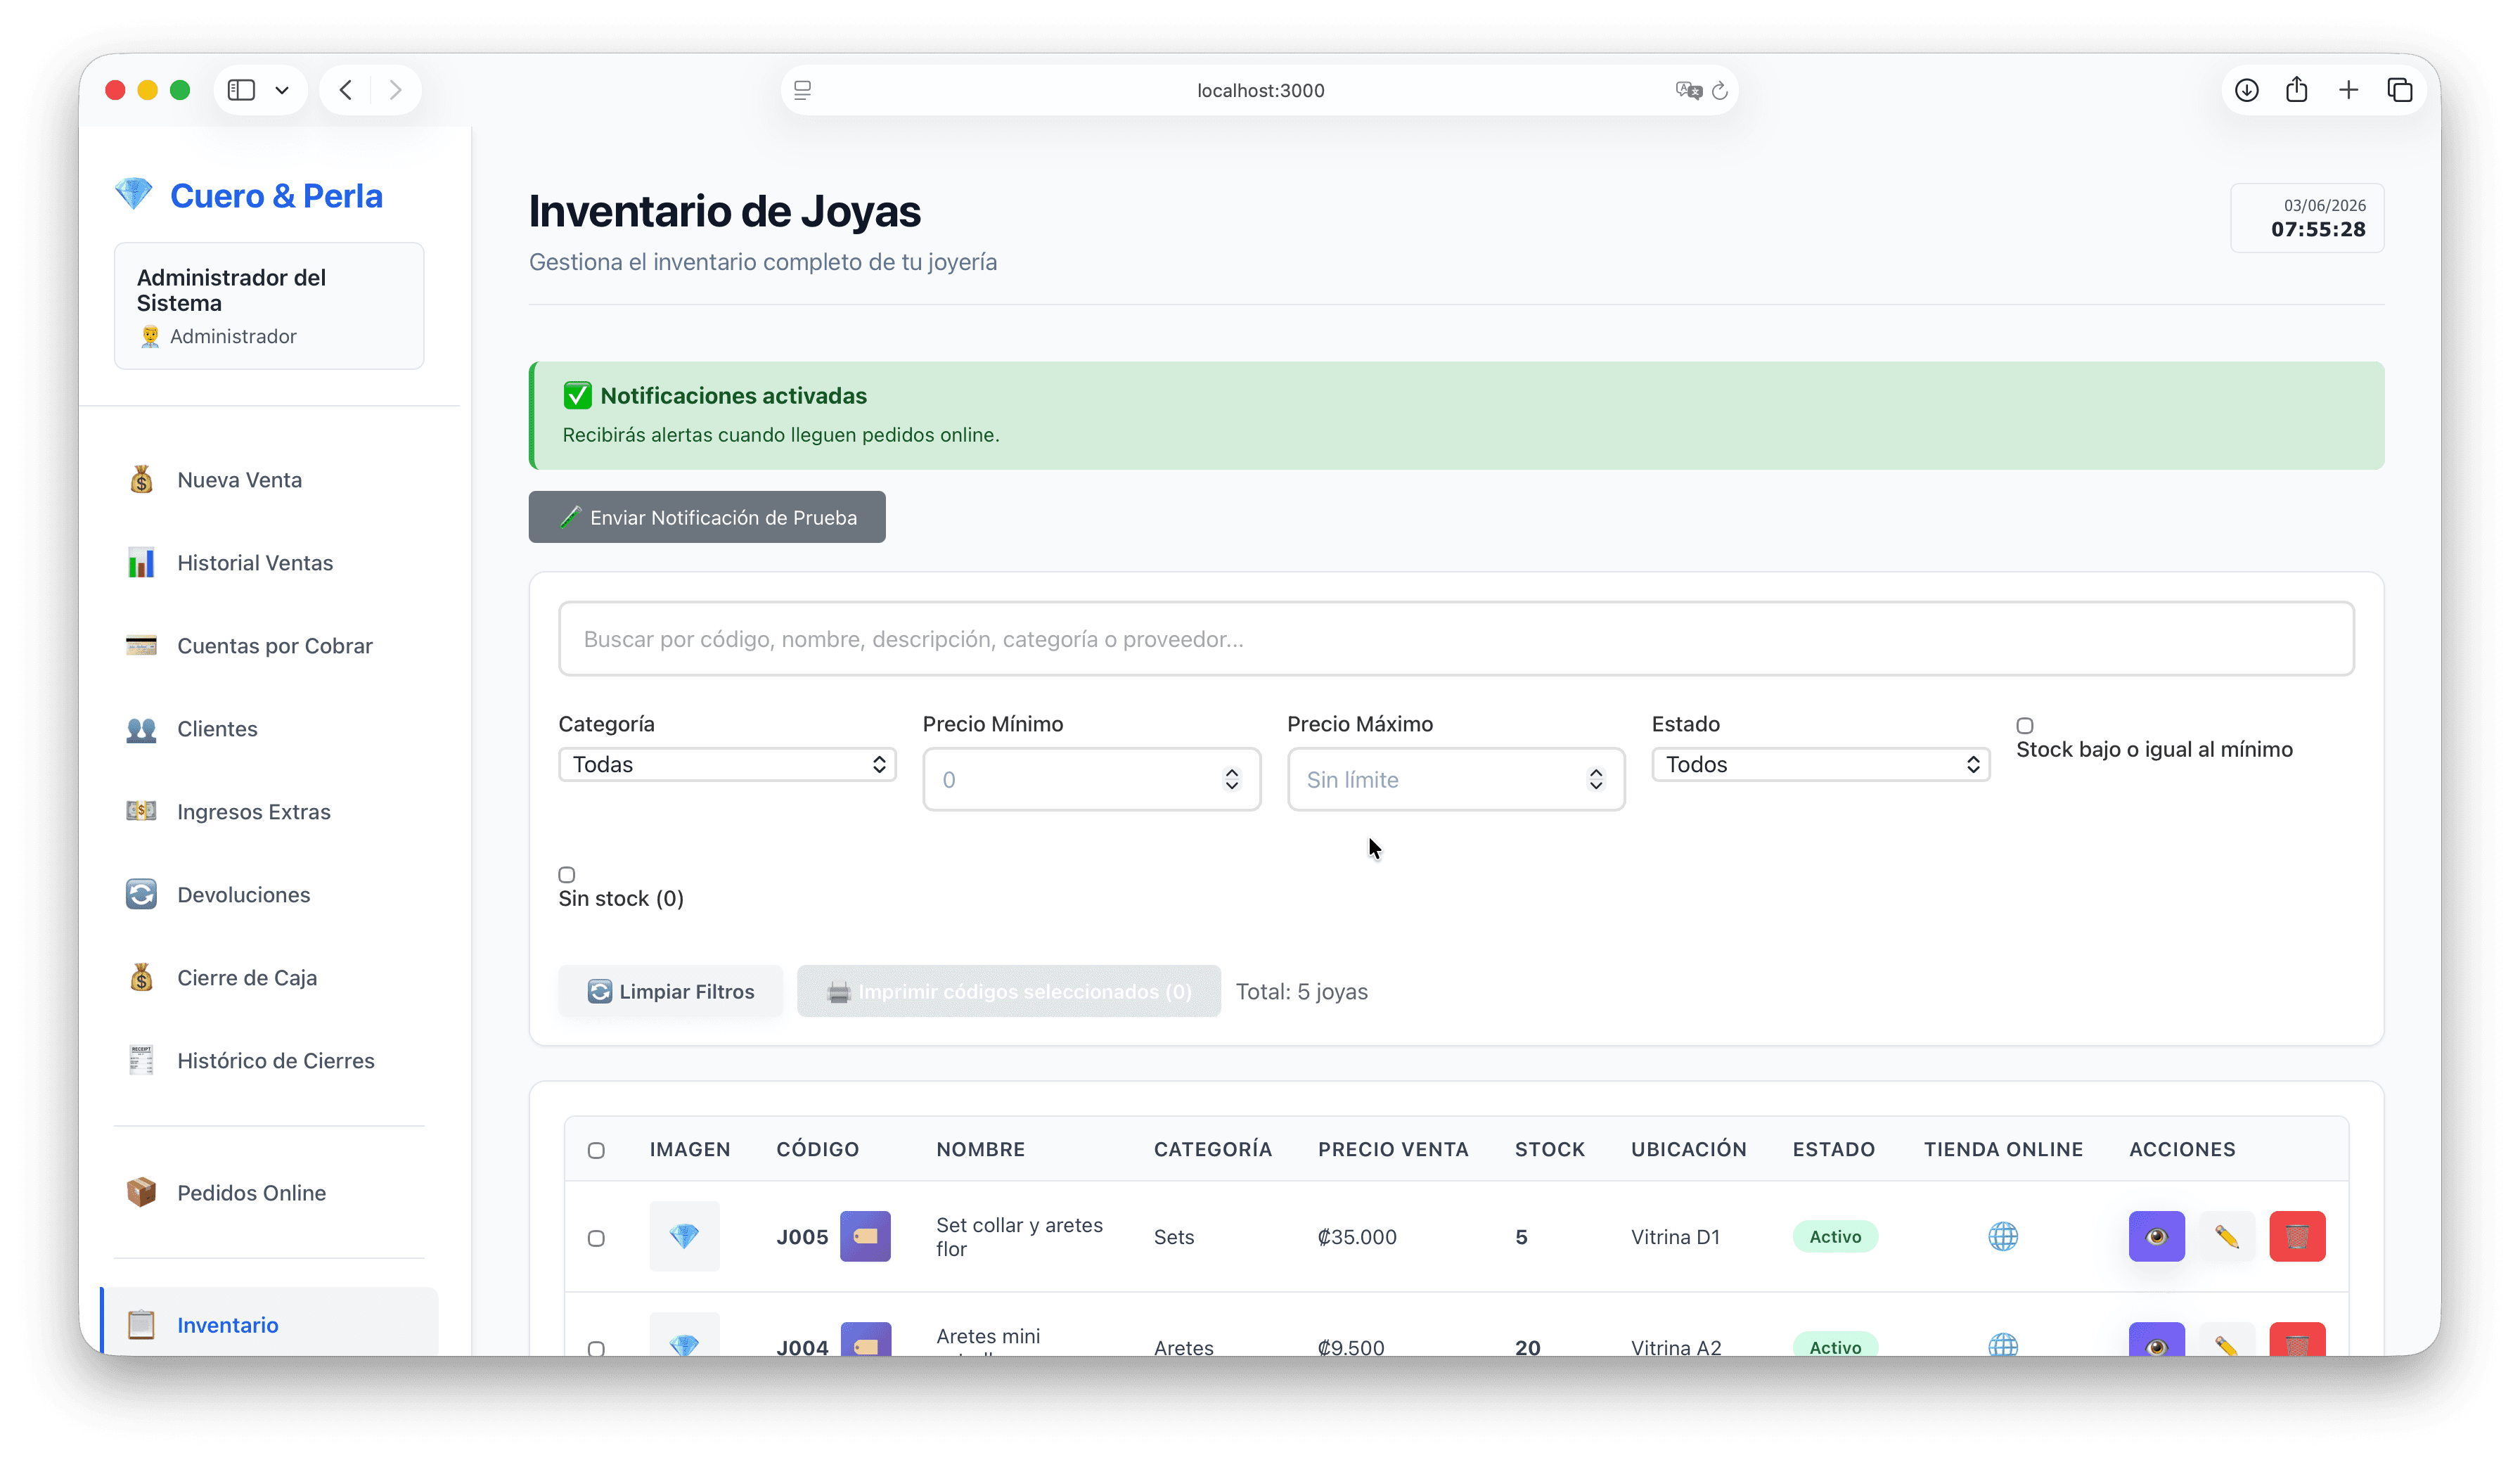The image size is (2520, 1460).
Task: Toggle the Sin stock checkbox
Action: click(x=567, y=875)
